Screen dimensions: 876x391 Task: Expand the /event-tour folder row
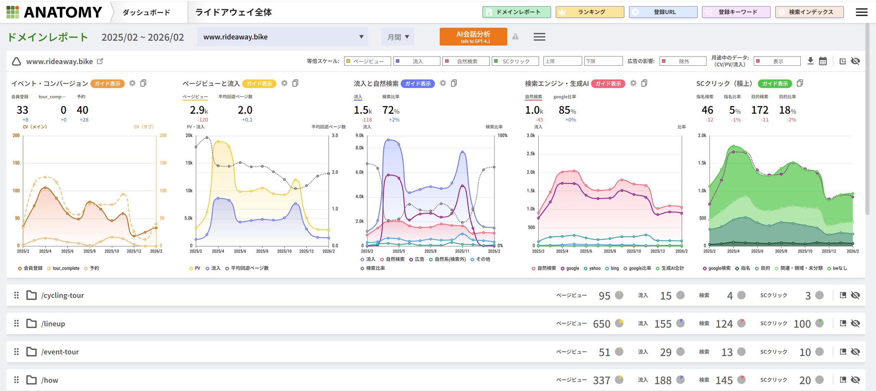coord(32,352)
